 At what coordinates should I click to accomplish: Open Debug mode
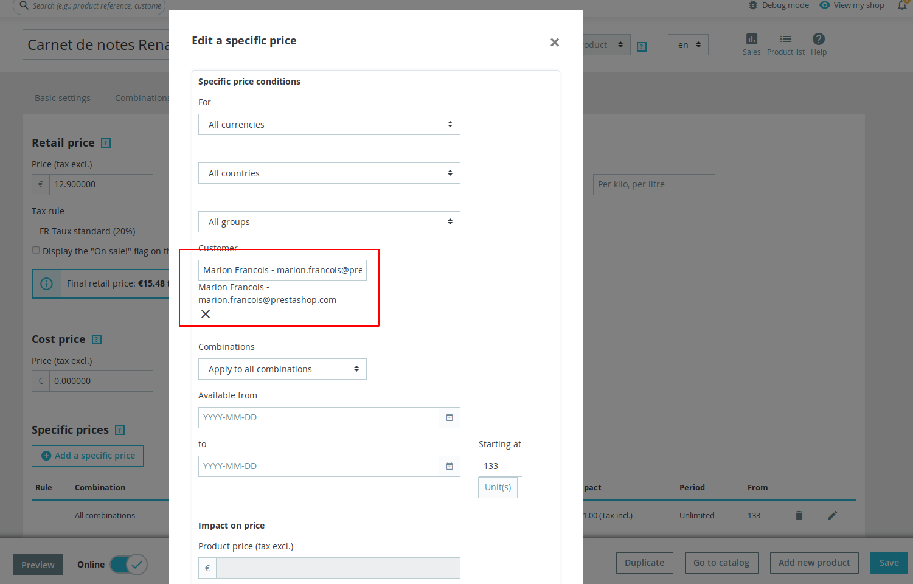point(779,5)
